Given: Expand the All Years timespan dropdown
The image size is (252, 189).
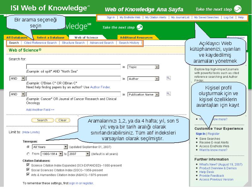Looking at the screenshot, I should pyautogui.click(x=50, y=147).
